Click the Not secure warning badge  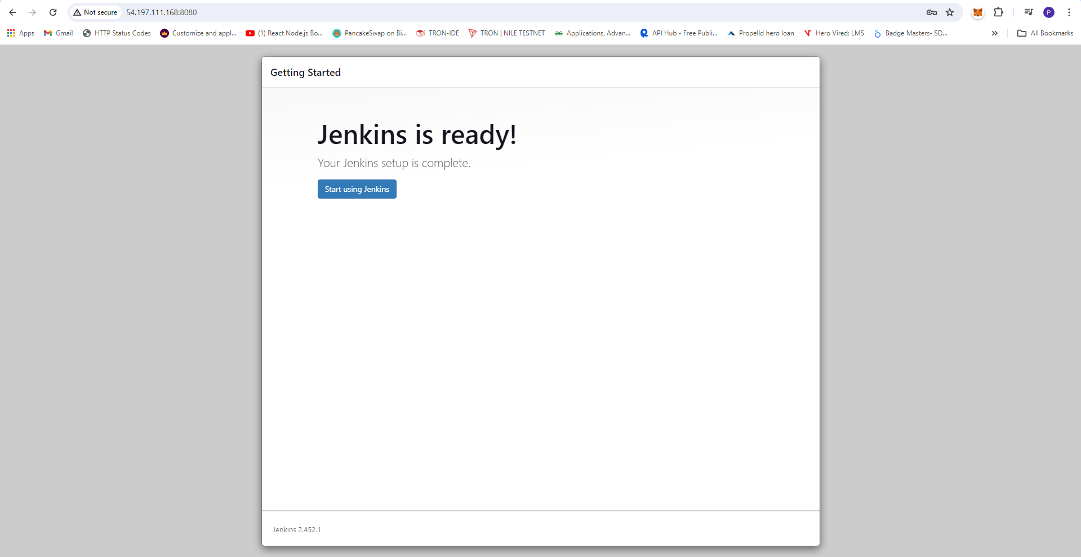coord(95,12)
